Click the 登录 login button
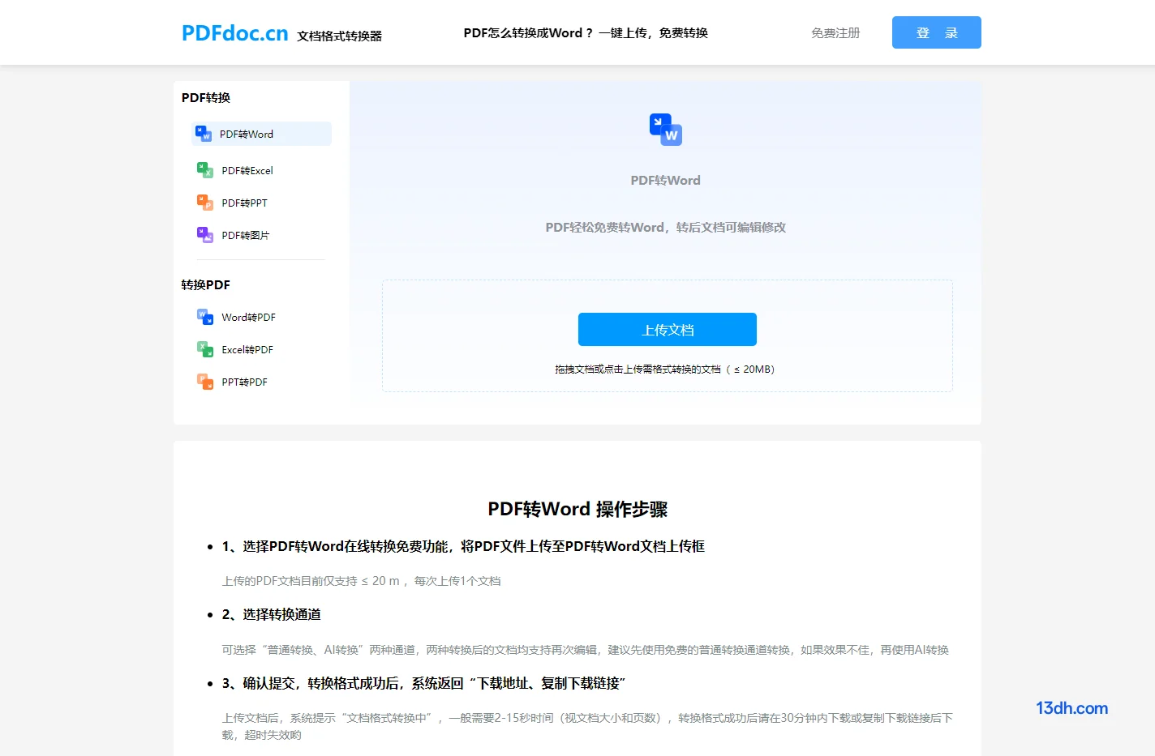The height and width of the screenshot is (756, 1155). [x=937, y=32]
